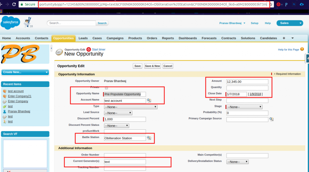Open Help for this Page link
This screenshot has height=172, width=309.
click(x=288, y=50)
